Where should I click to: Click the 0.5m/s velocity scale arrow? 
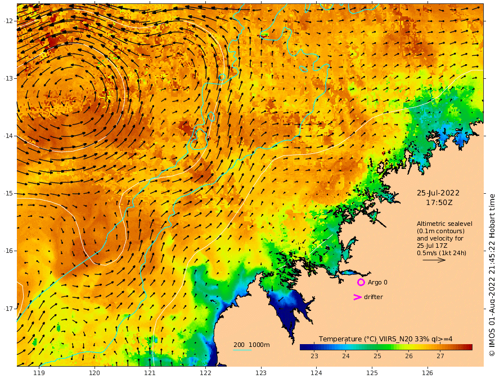click(x=434, y=260)
